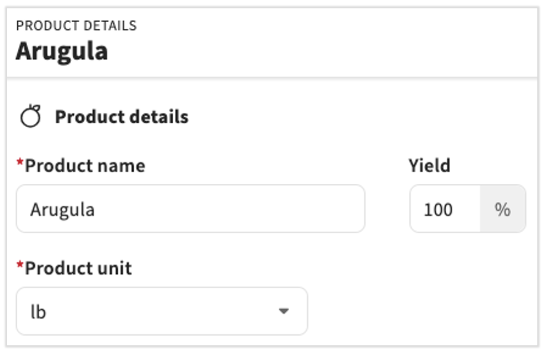Click the 'PRODUCT DETAILS' header caption
Screen dimensions: 544x352
tap(76, 26)
